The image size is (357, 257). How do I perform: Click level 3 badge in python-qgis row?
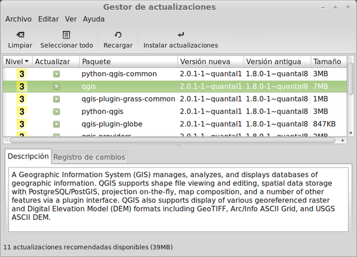(22, 112)
